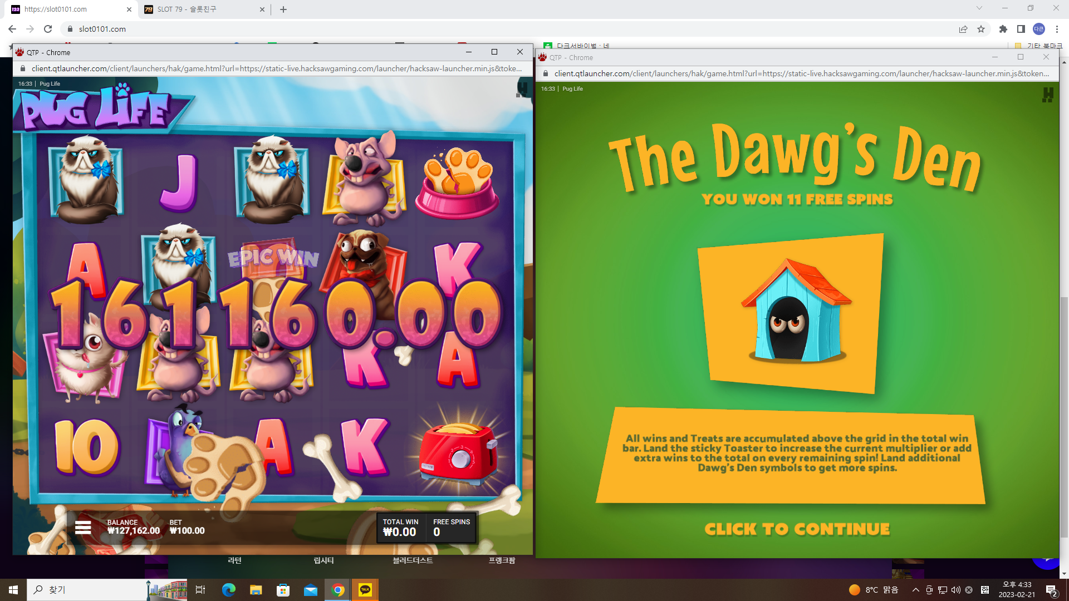Open the 블러디스트 link on the main page
Image resolution: width=1069 pixels, height=601 pixels.
point(413,560)
